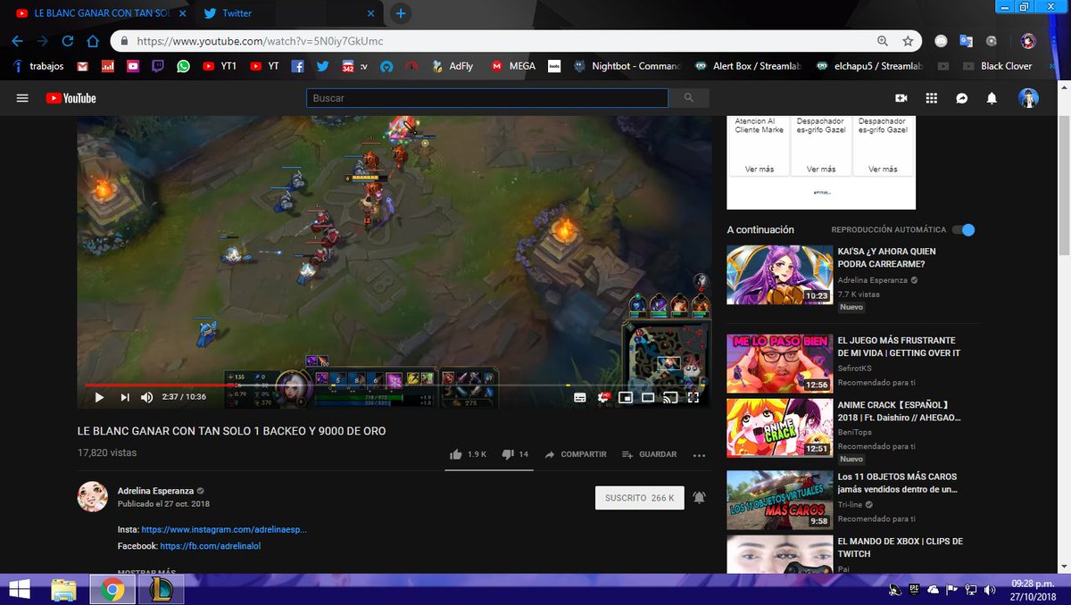Activate miniplayer mode
1071x605 pixels.
[627, 397]
